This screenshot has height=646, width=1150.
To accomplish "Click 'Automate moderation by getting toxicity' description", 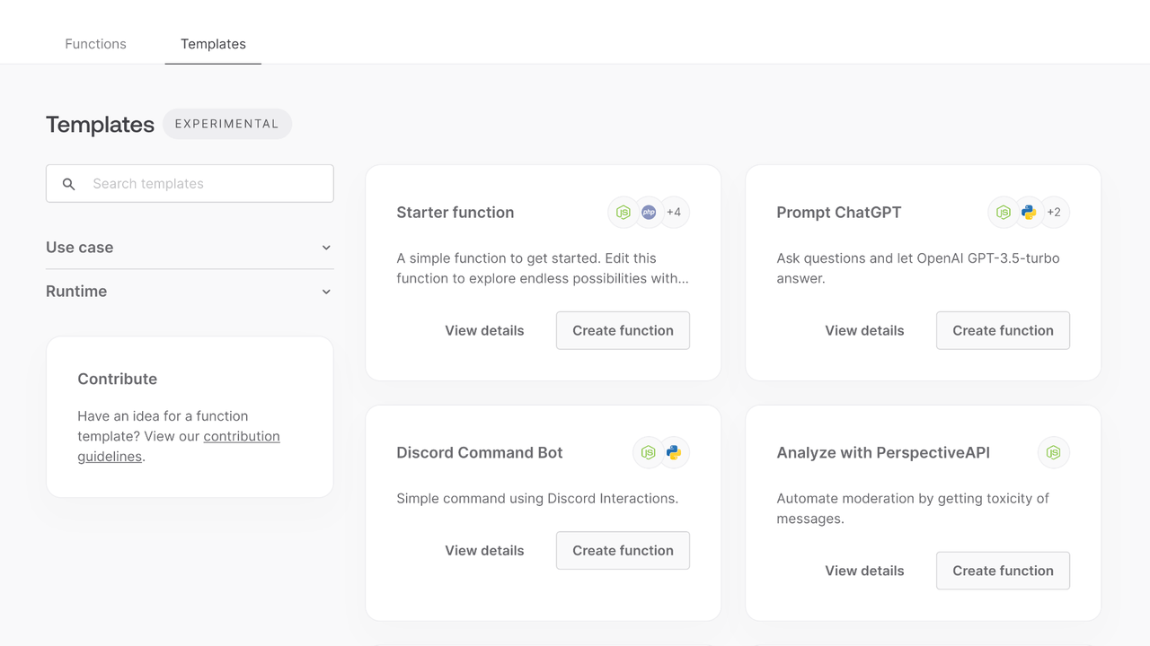I will coord(913,509).
